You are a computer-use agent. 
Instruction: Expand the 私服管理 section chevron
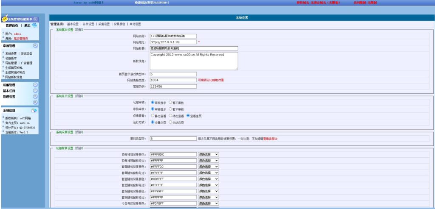click(x=35, y=85)
